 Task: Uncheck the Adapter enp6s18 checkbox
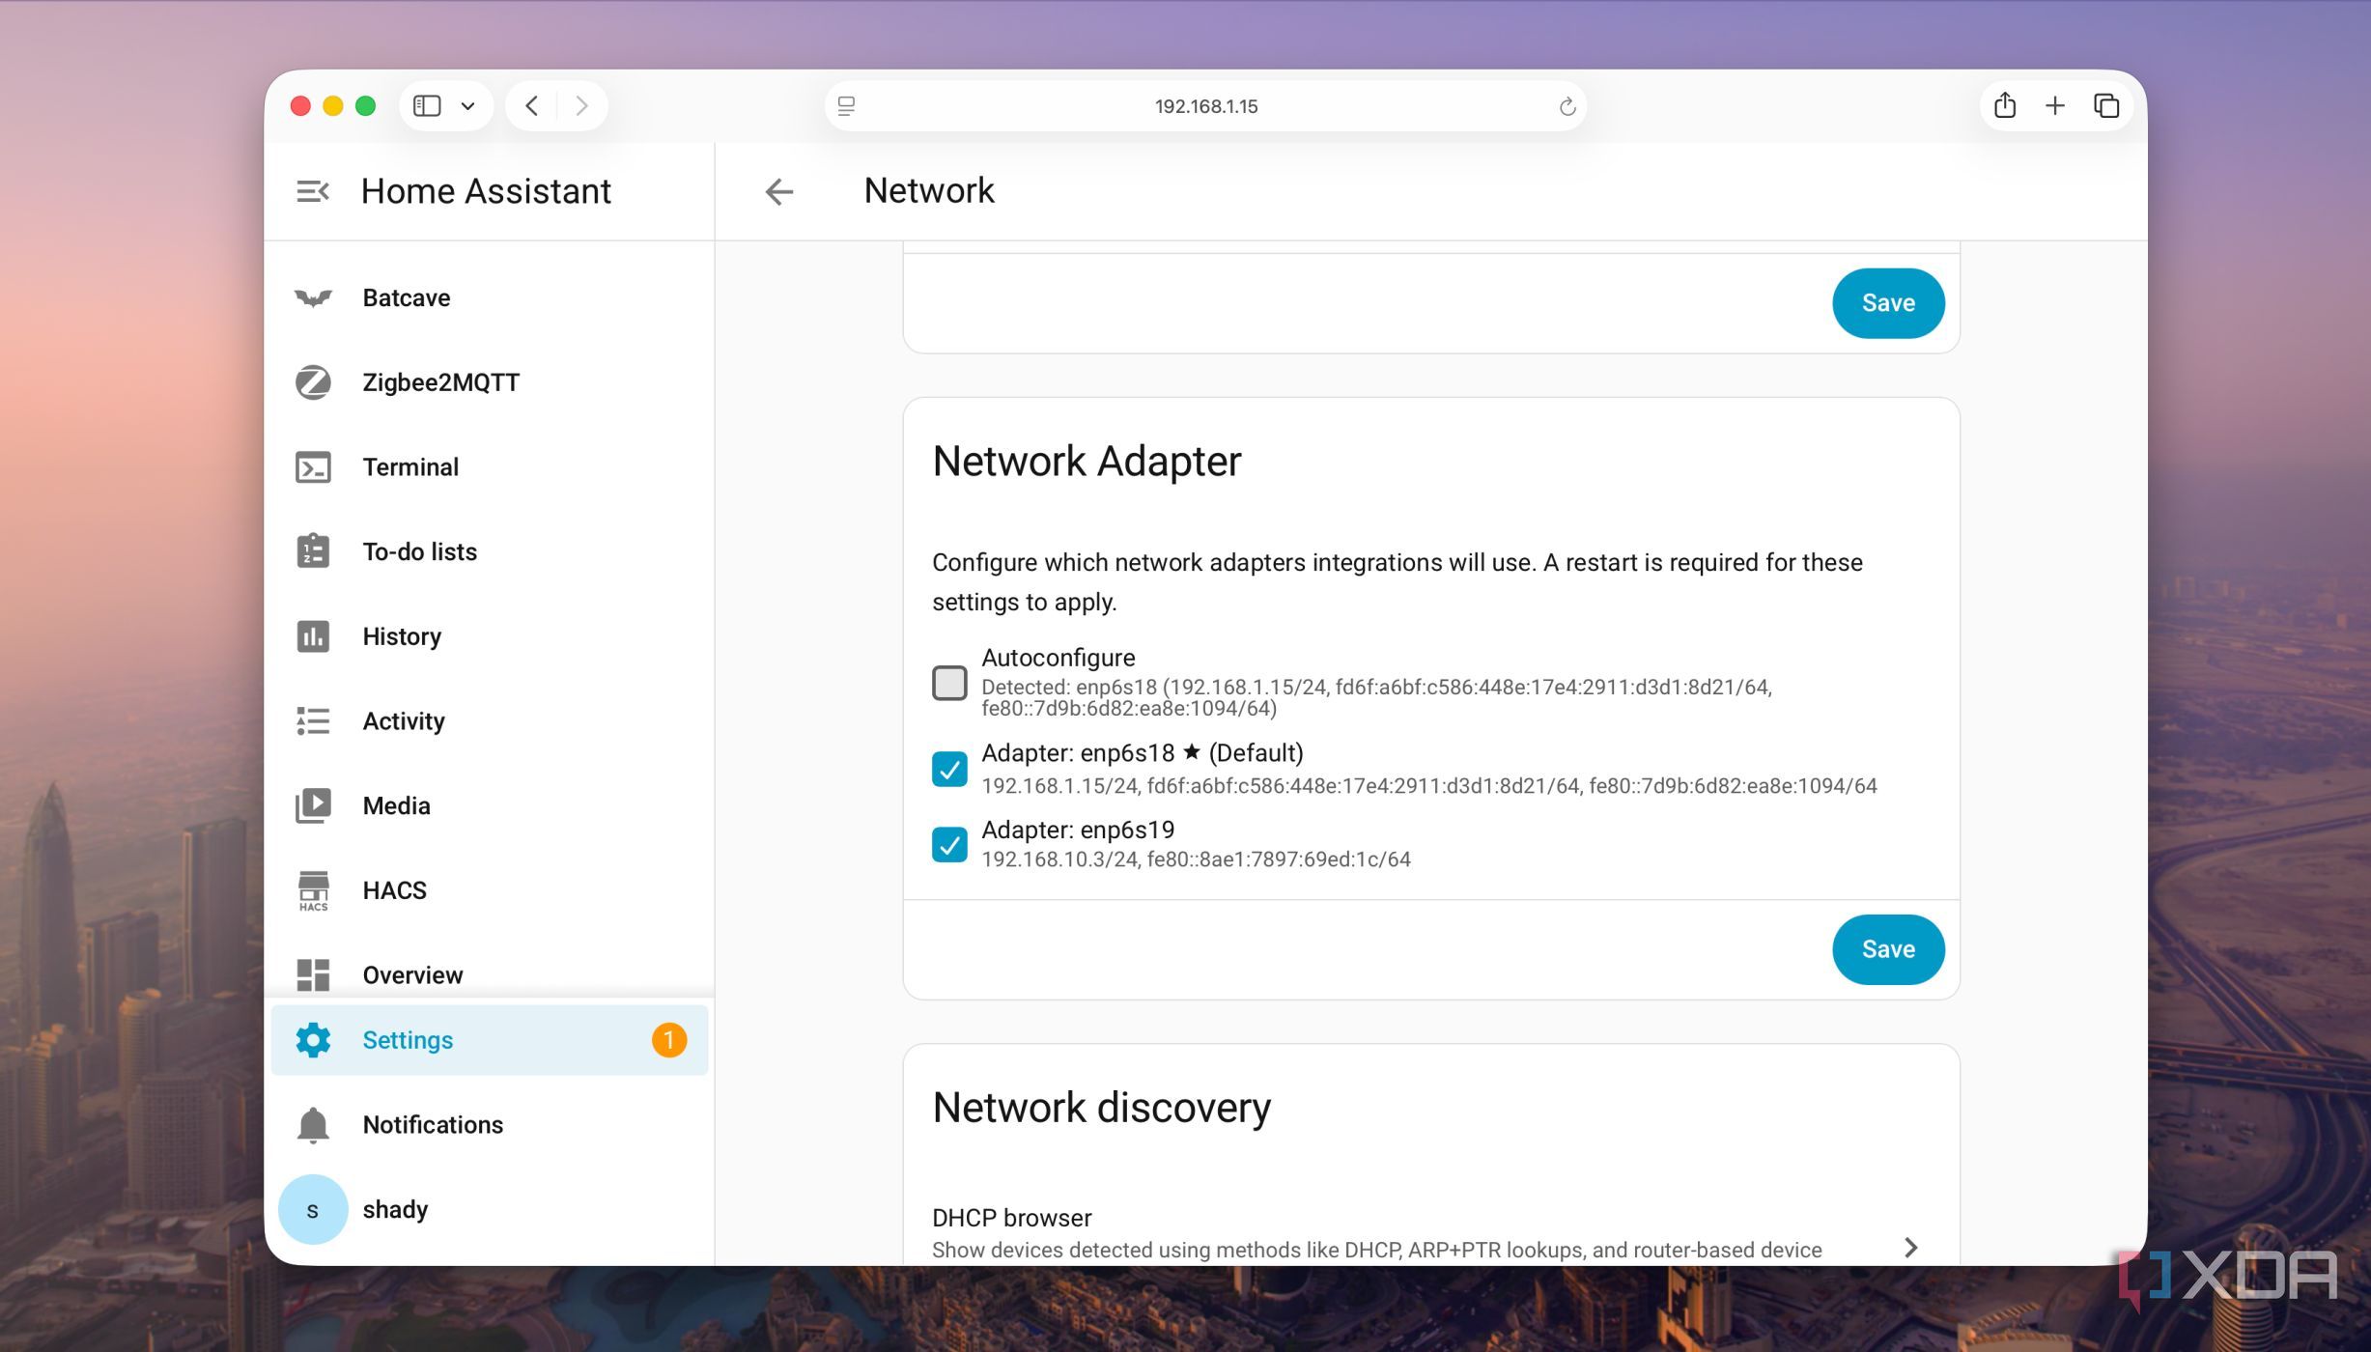pyautogui.click(x=949, y=769)
